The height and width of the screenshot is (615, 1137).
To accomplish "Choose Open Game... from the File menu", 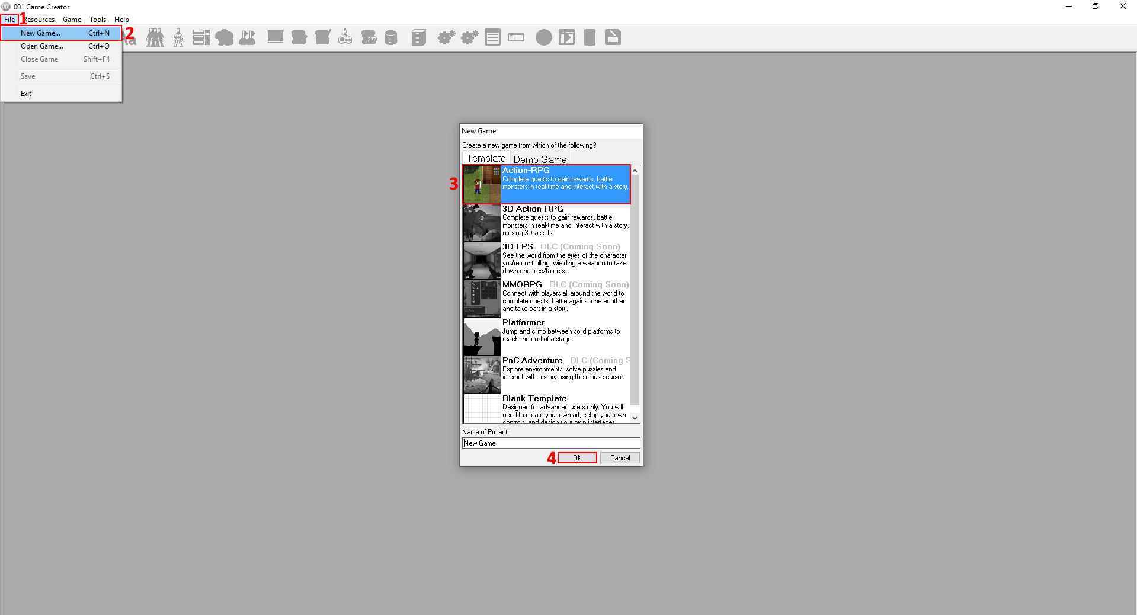I will tap(62, 46).
